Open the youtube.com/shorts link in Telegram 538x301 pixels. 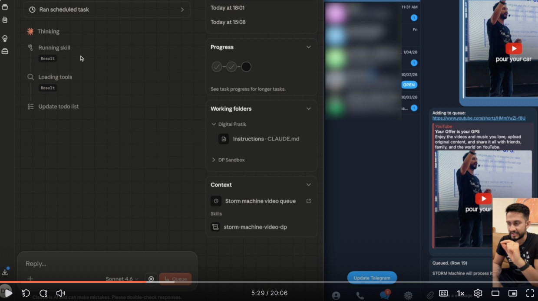[x=479, y=118]
